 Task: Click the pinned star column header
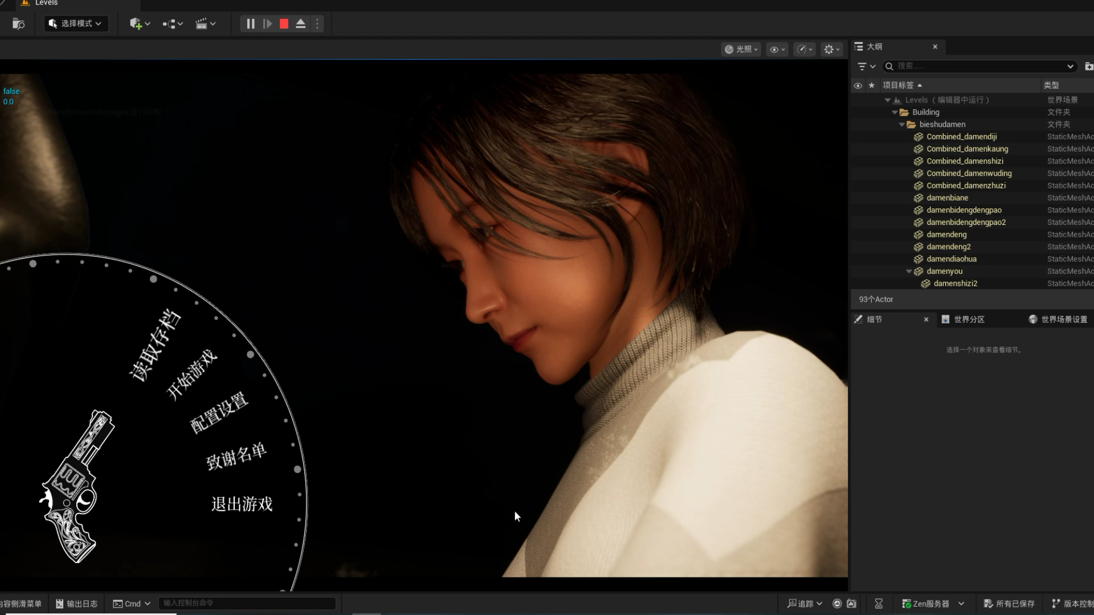[871, 85]
